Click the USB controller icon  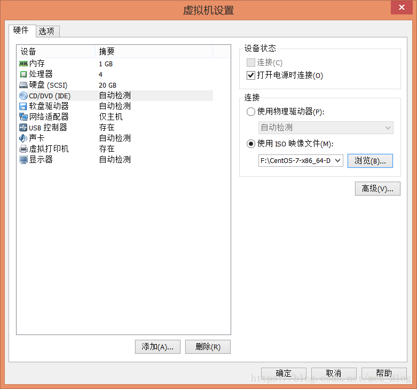pyautogui.click(x=23, y=128)
